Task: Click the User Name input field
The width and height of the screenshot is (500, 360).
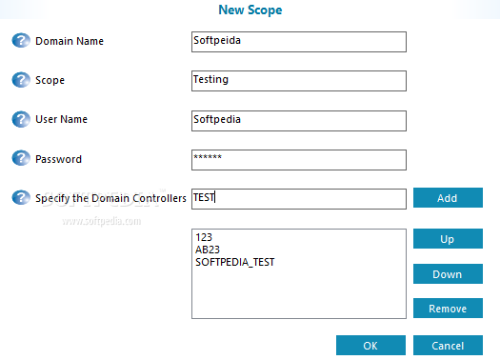Action: point(299,121)
